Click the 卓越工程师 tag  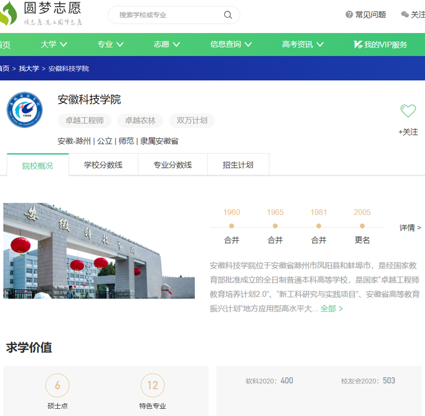(84, 121)
